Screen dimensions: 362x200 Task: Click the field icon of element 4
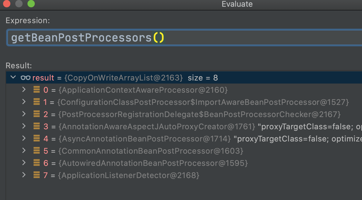[37, 138]
